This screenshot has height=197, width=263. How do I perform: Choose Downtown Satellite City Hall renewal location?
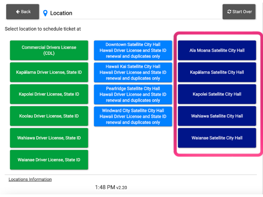click(x=133, y=50)
